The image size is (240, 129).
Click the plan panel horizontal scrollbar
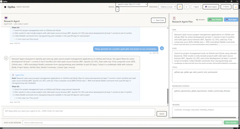point(204,118)
